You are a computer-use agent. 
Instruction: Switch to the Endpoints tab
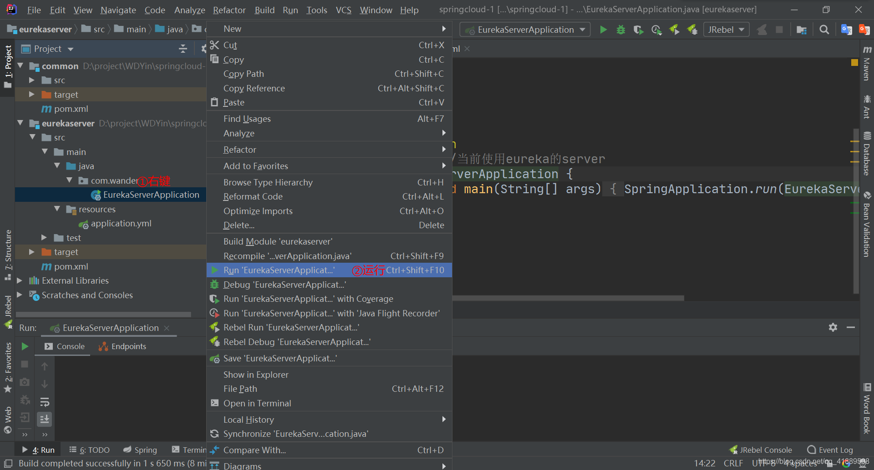[122, 346]
